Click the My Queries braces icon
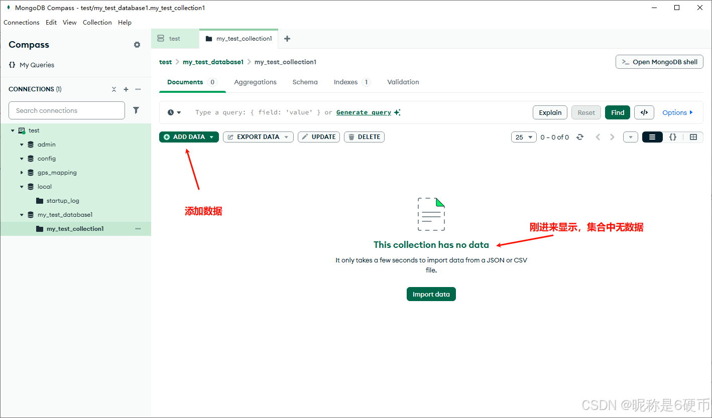This screenshot has height=418, width=712. pyautogui.click(x=12, y=65)
